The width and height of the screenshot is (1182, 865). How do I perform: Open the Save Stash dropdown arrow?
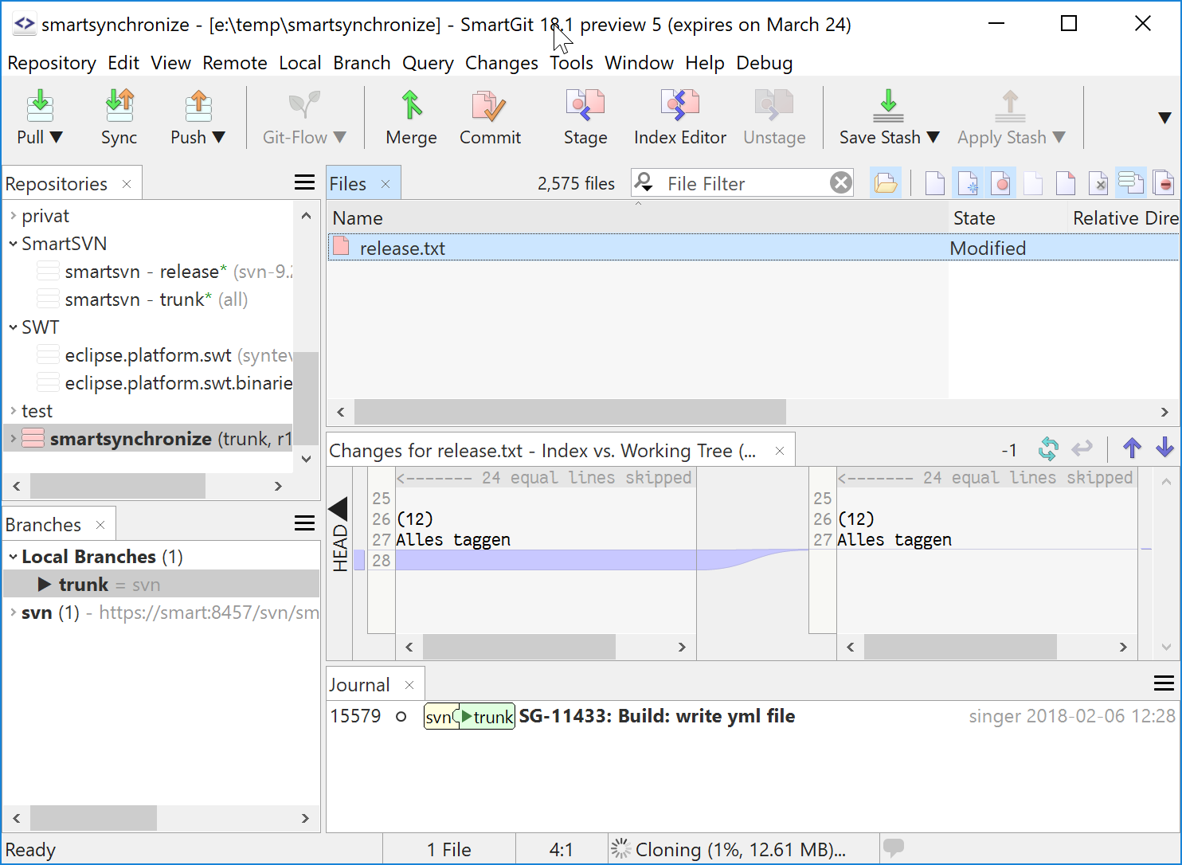[933, 138]
